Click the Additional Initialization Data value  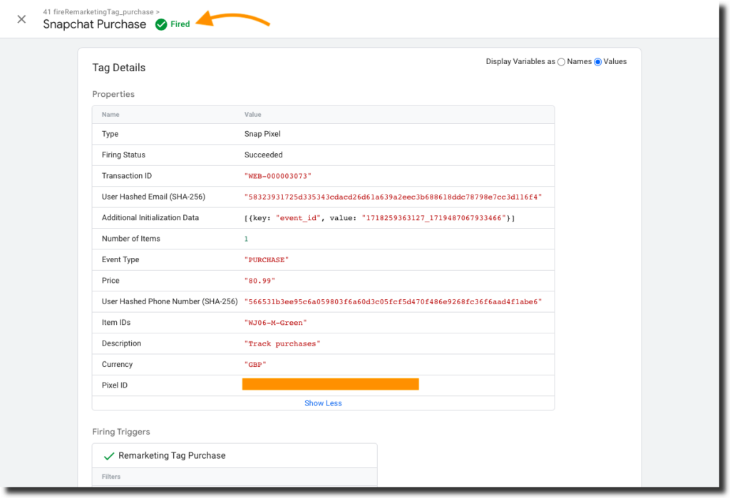tap(379, 218)
